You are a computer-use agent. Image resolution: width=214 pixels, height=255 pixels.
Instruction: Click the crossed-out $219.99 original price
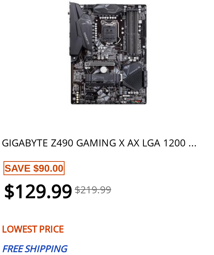point(93,190)
